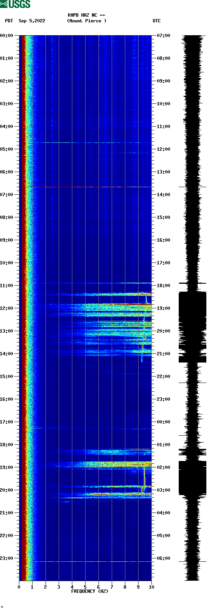Click 21:00 on the UTC time axis
This screenshot has width=209, height=611.
coord(164,354)
